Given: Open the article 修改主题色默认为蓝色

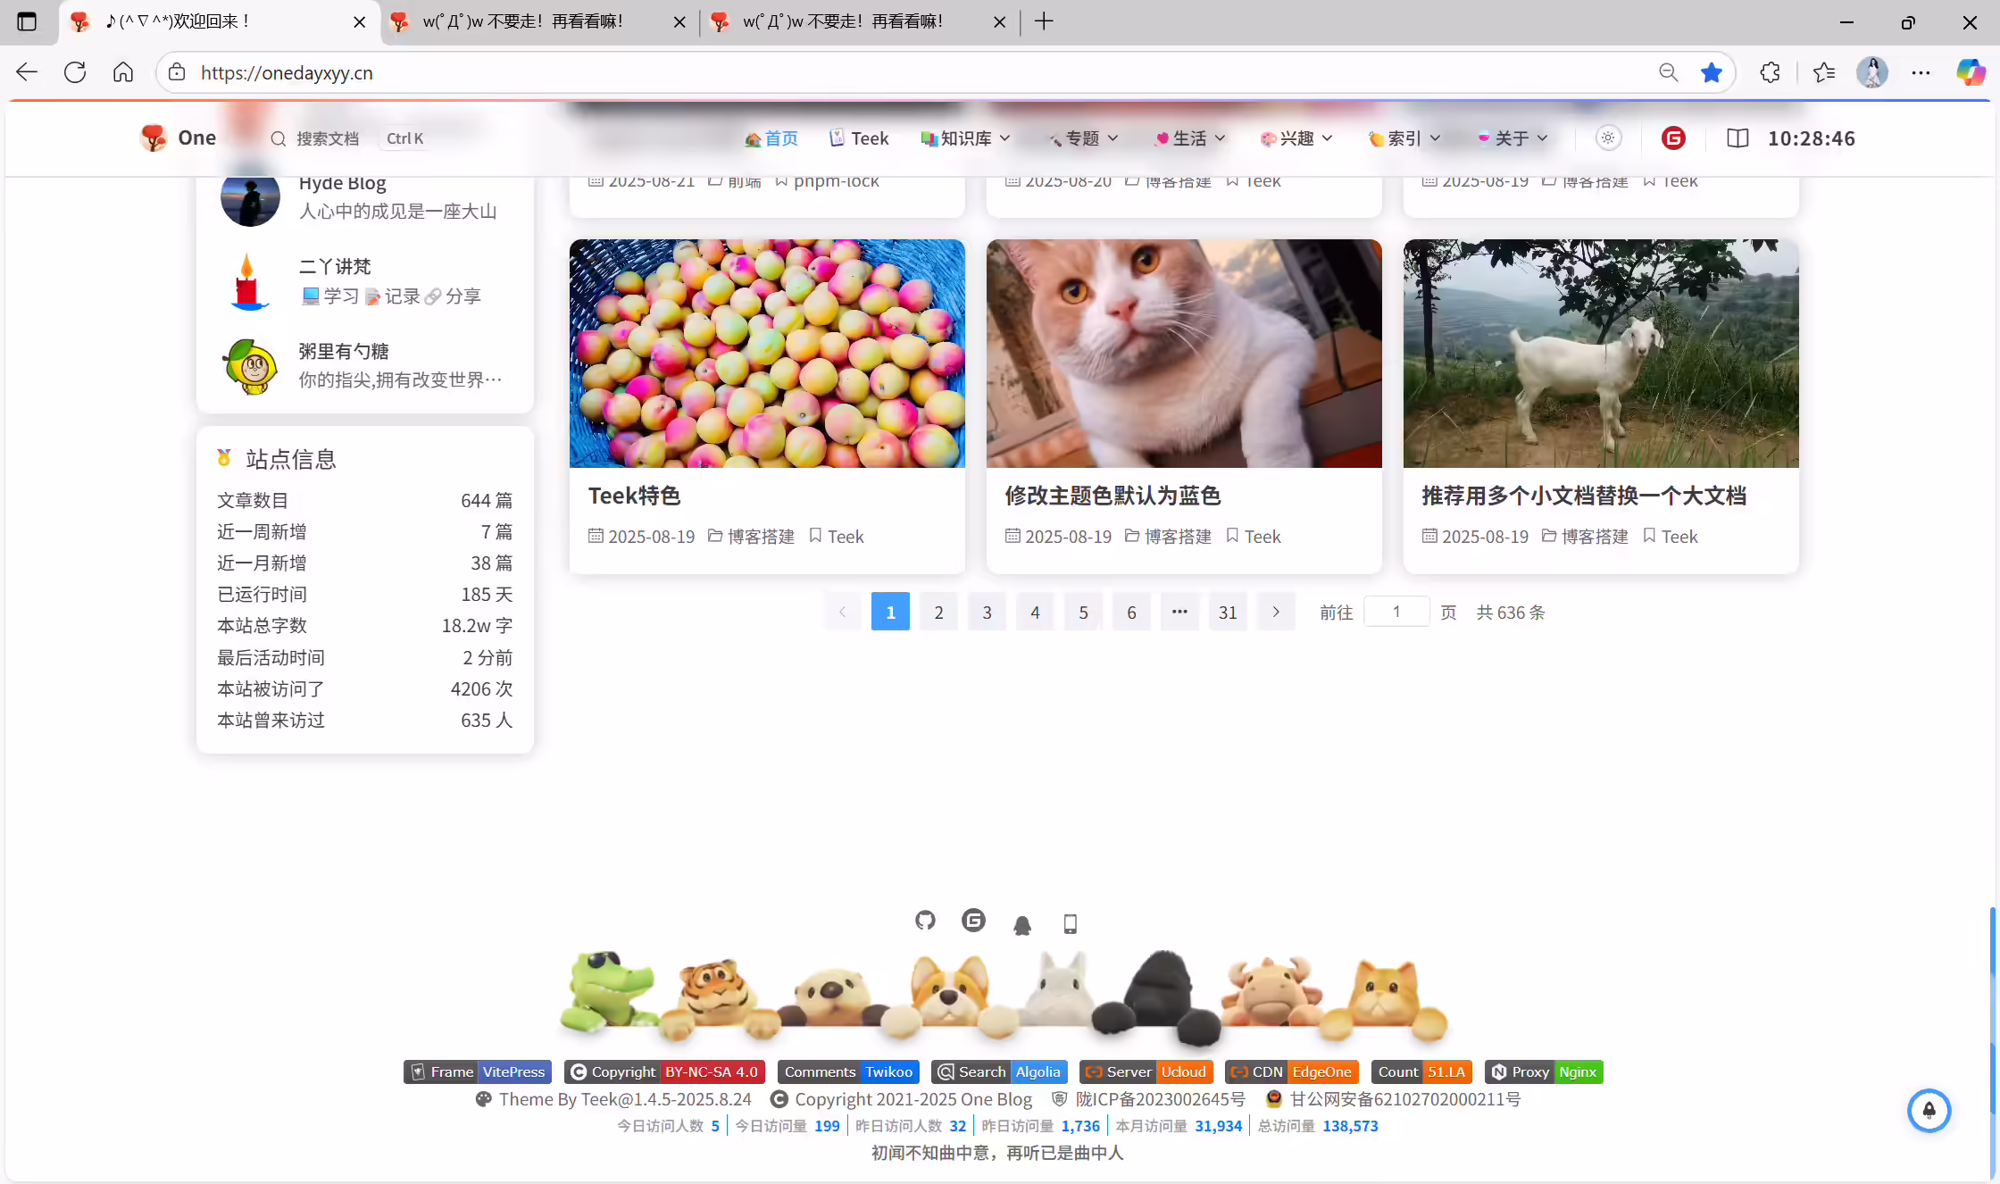Looking at the screenshot, I should [1112, 496].
